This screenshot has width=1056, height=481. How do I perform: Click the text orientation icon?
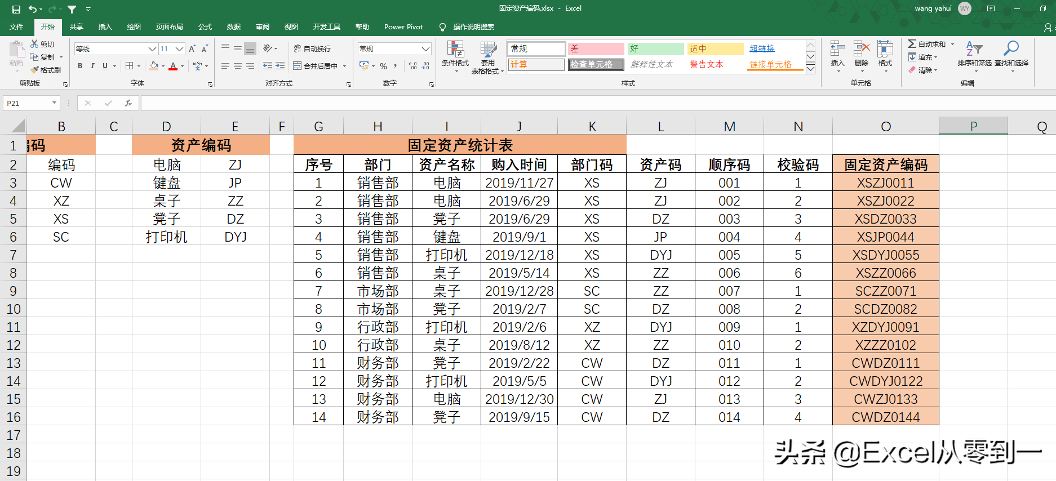(268, 48)
